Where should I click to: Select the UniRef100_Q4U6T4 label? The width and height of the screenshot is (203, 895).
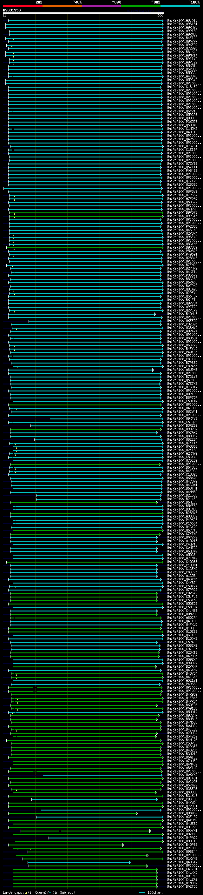tap(182, 862)
